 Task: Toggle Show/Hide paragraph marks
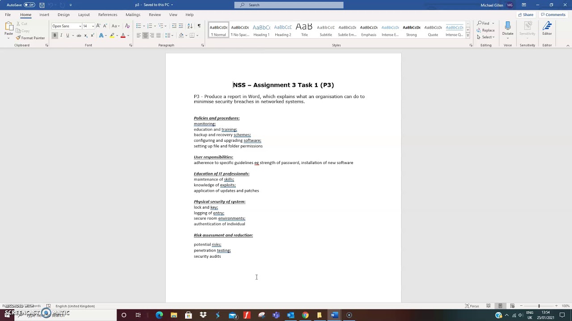tap(199, 26)
